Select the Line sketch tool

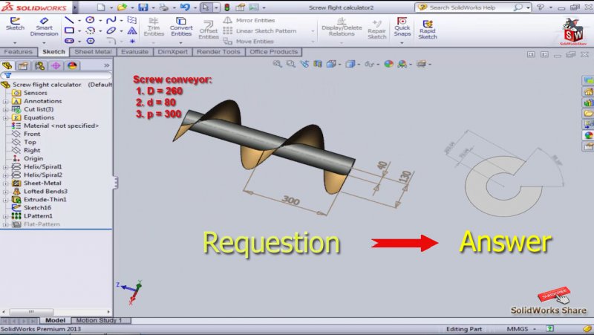point(69,20)
